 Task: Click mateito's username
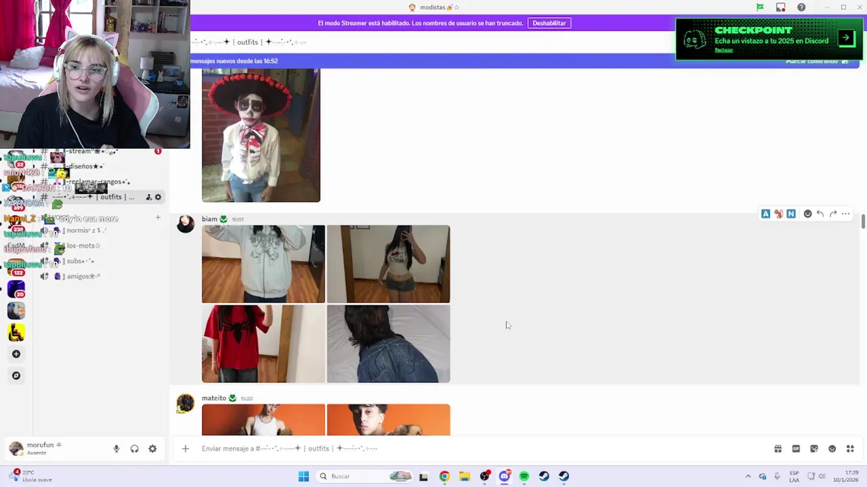214,398
